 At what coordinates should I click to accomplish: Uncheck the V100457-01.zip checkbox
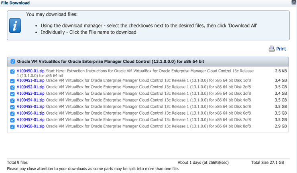click(x=13, y=120)
